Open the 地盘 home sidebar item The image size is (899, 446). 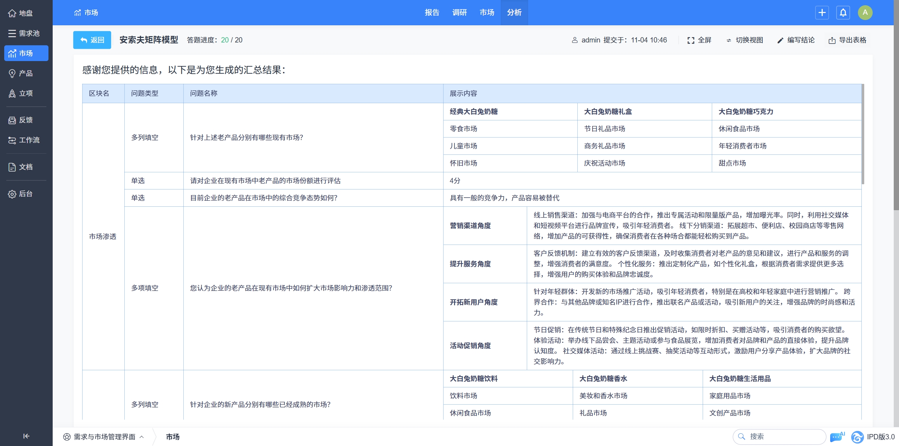[x=26, y=13]
